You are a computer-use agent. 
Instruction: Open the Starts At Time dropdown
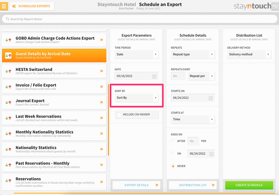click(x=193, y=119)
